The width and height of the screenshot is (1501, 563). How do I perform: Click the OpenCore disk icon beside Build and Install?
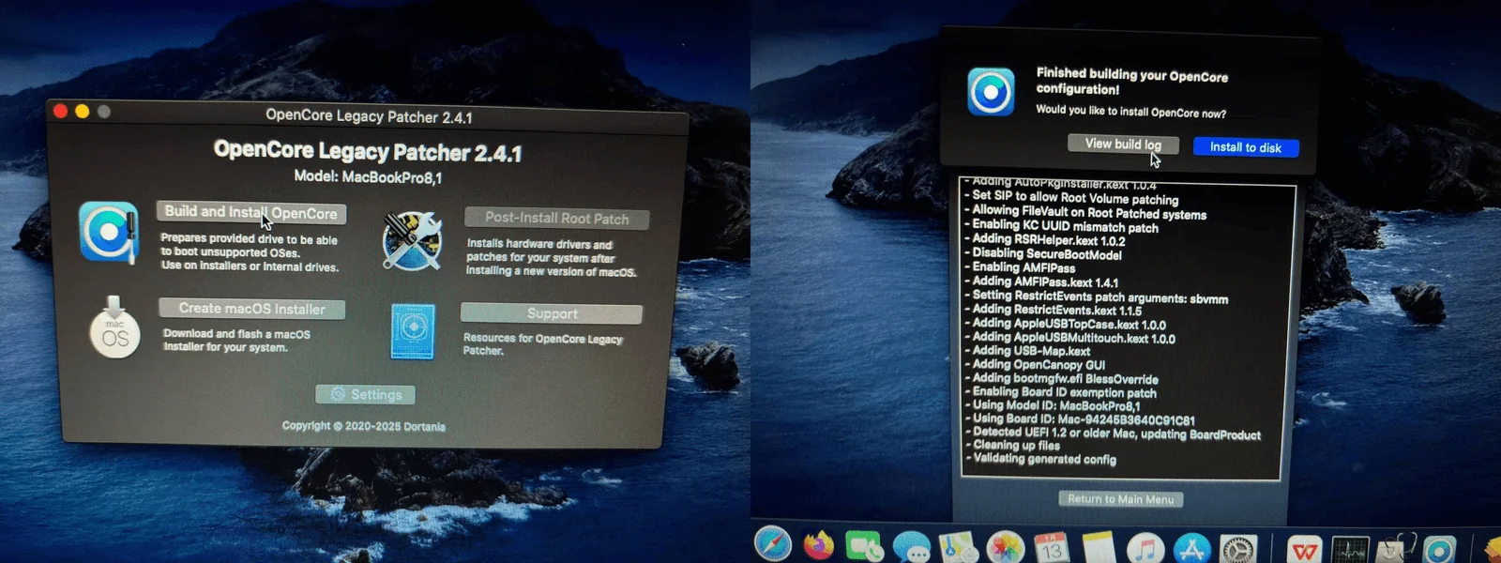[x=109, y=232]
